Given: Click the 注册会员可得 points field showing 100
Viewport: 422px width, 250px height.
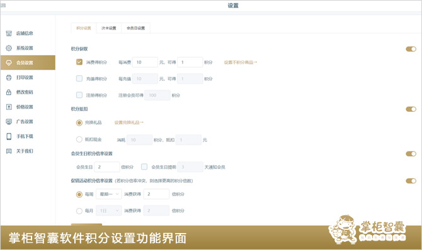Looking at the screenshot, I should click(x=157, y=95).
